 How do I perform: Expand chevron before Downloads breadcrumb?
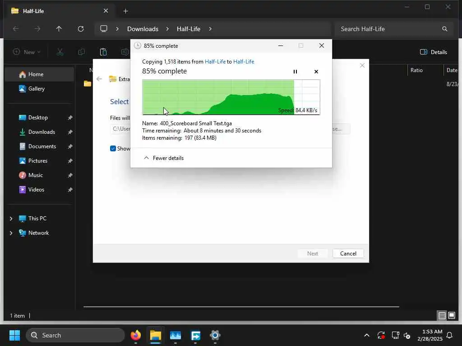pos(117,29)
